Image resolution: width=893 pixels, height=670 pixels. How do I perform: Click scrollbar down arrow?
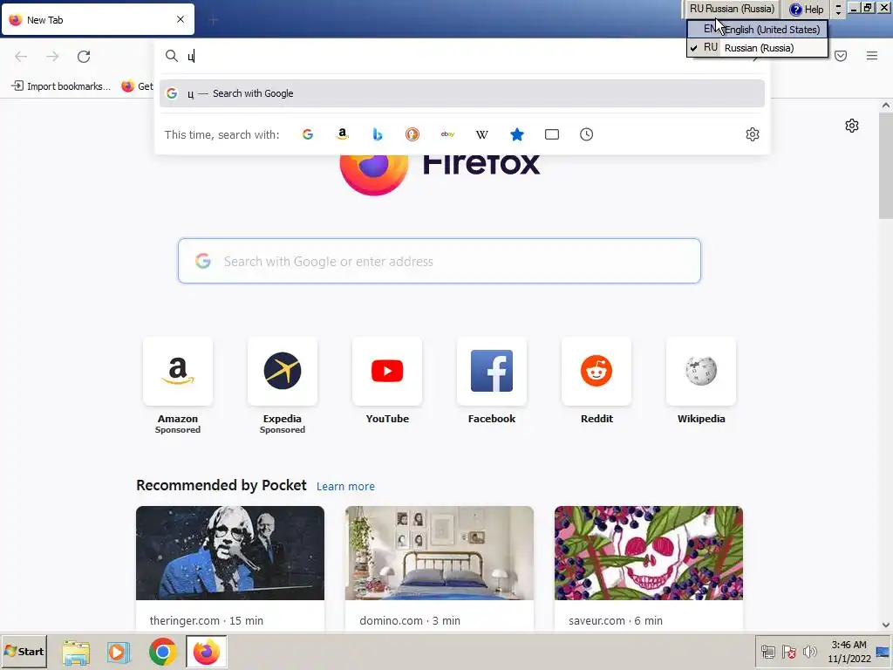pyautogui.click(x=886, y=625)
